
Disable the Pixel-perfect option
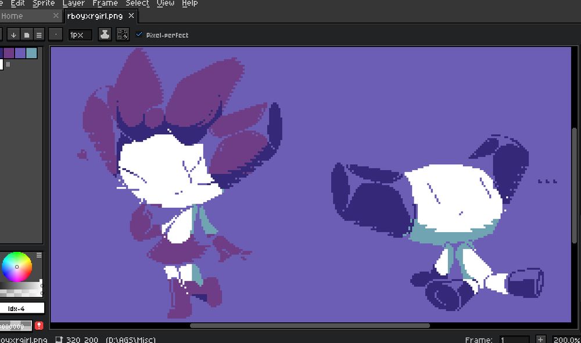pyautogui.click(x=139, y=35)
